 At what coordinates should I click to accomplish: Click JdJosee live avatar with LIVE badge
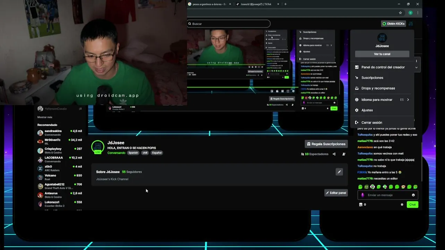click(x=97, y=147)
